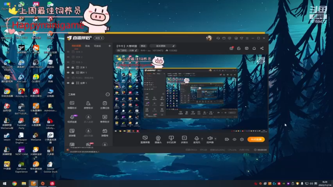Toggle the lock on 图片 1 source
This screenshot has width=333, height=187.
tap(72, 72)
